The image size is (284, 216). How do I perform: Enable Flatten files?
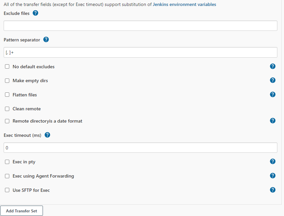(7, 95)
